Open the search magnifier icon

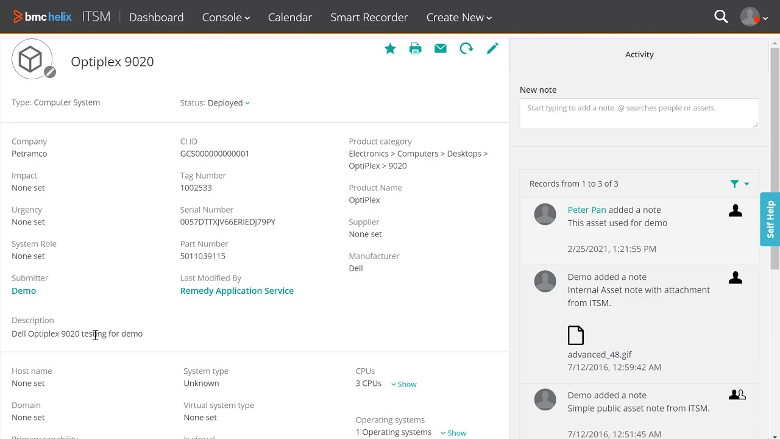[721, 17]
